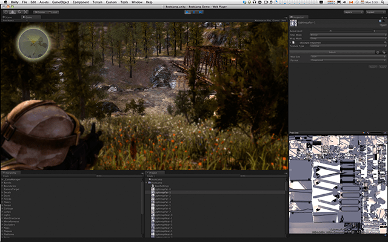The image size is (388, 242).
Task: Click the Step frame button
Action: pyautogui.click(x=201, y=12)
